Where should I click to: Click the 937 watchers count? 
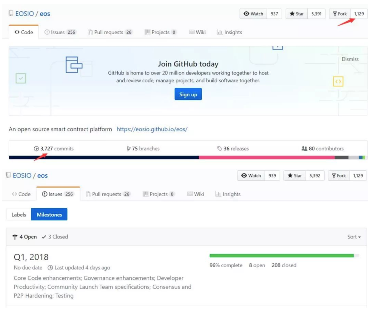pyautogui.click(x=274, y=14)
